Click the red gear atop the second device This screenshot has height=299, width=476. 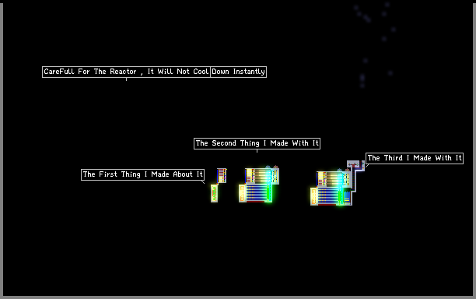point(275,167)
